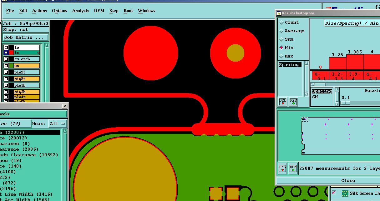Image resolution: width=380 pixels, height=201 pixels.
Task: Open the Actions menu
Action: pyautogui.click(x=39, y=11)
